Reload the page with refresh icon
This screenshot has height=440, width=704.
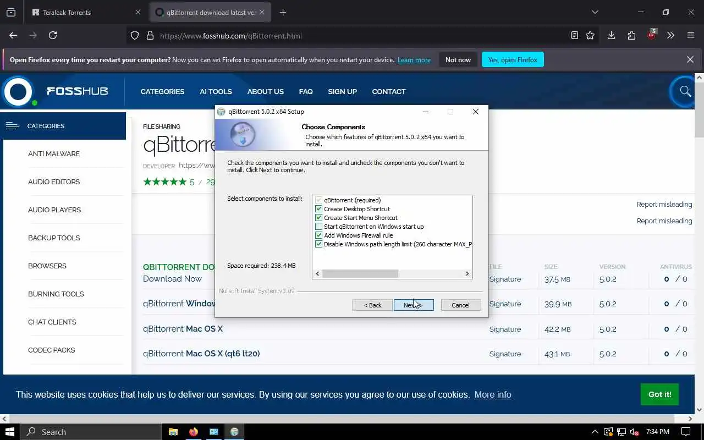coord(53,35)
